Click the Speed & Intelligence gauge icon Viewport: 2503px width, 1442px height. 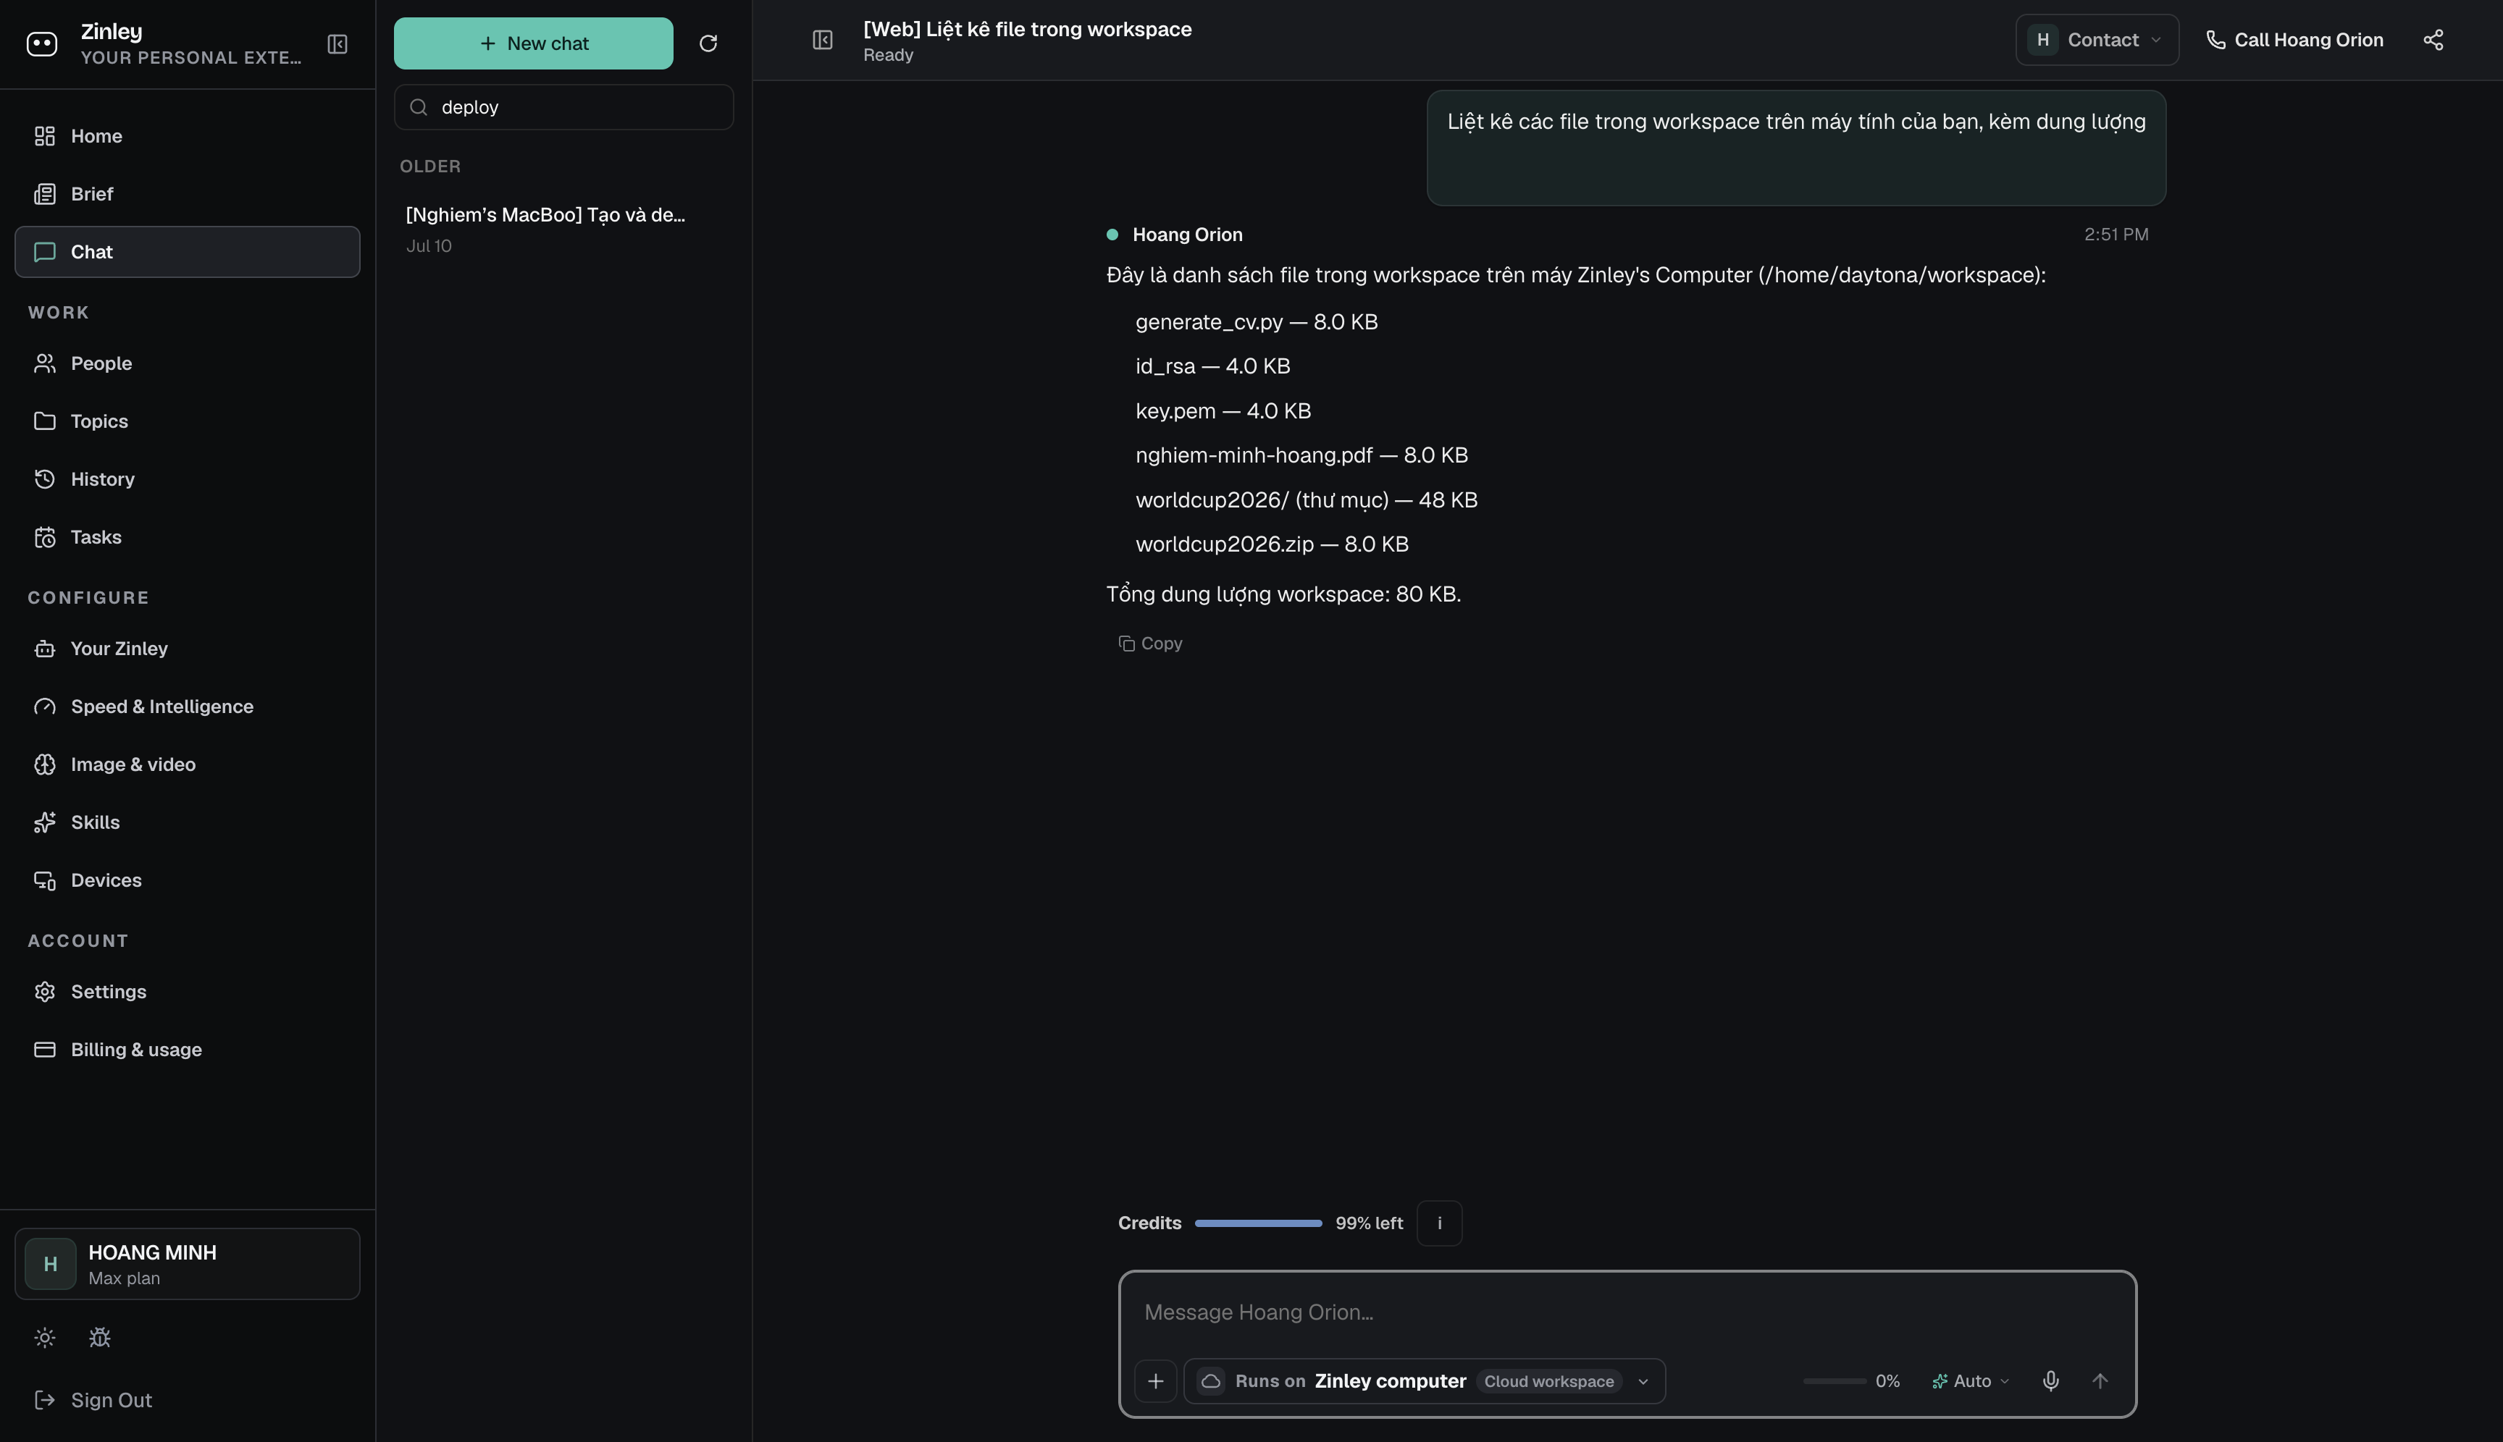pos(45,706)
